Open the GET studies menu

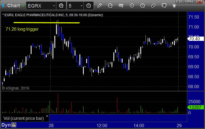121,6
